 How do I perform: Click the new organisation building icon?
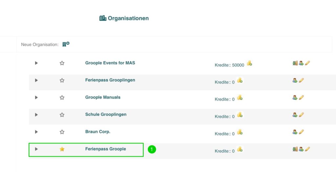(66, 44)
